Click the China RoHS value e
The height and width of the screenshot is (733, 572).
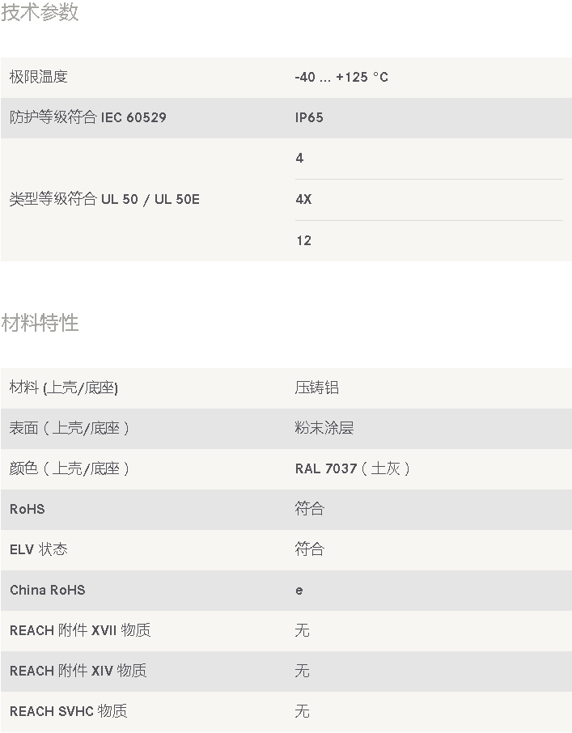299,590
